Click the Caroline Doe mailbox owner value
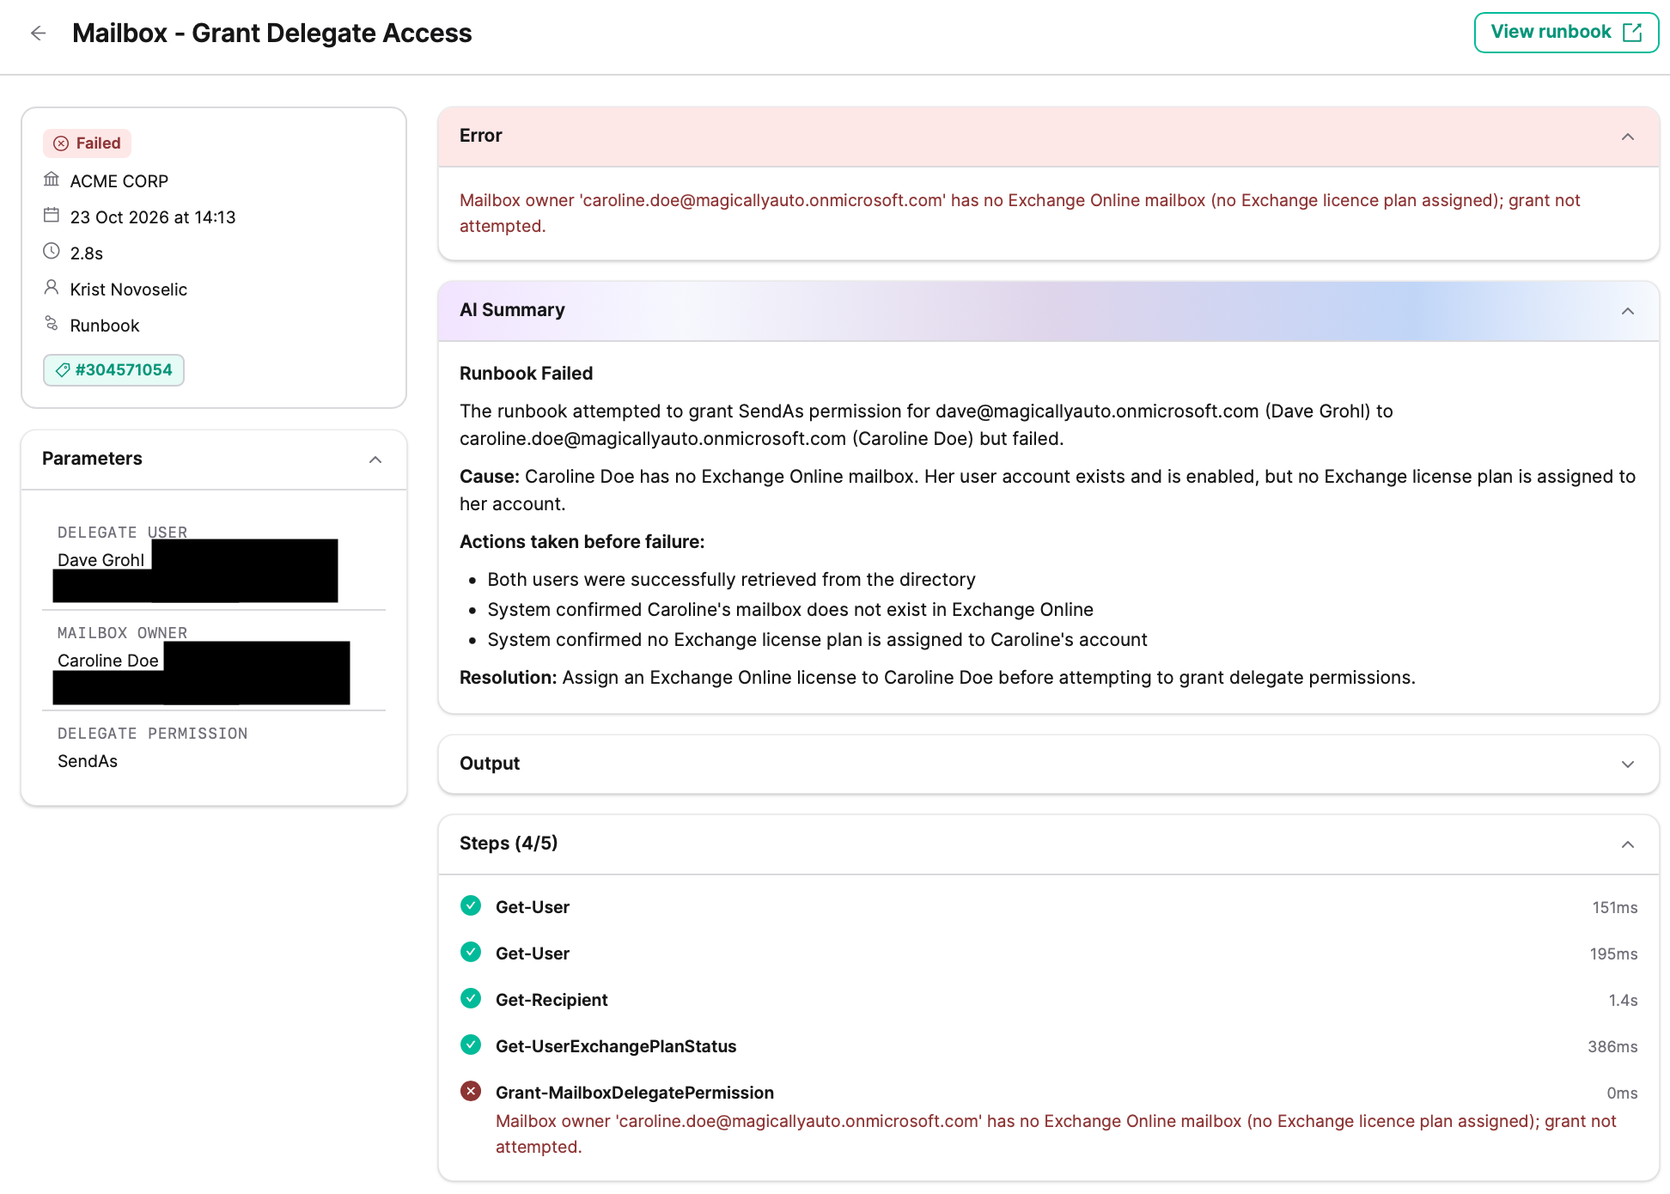The image size is (1670, 1194). [108, 661]
